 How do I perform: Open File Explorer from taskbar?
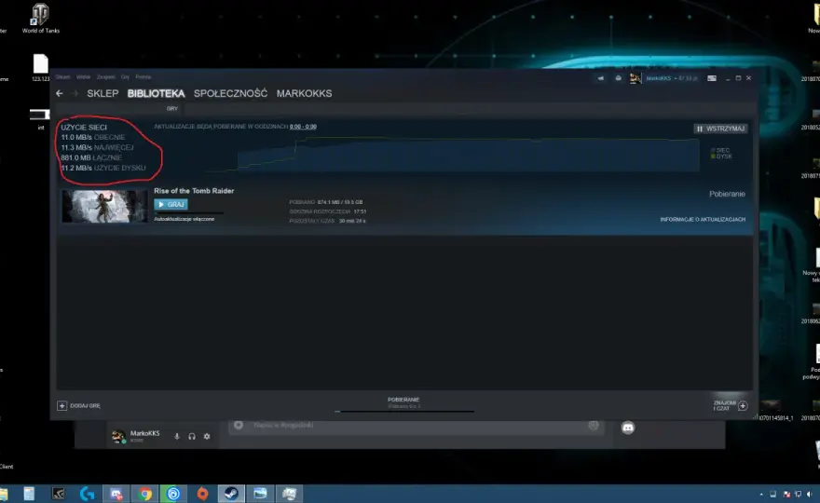pos(3,493)
